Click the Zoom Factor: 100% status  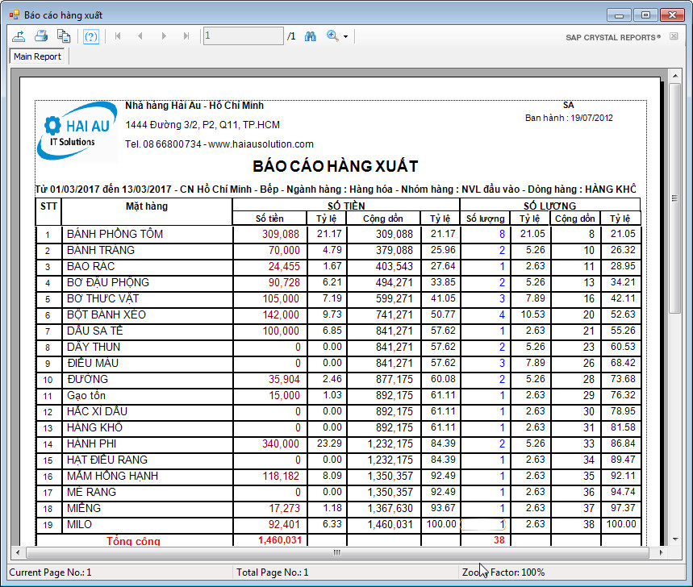coord(503,572)
